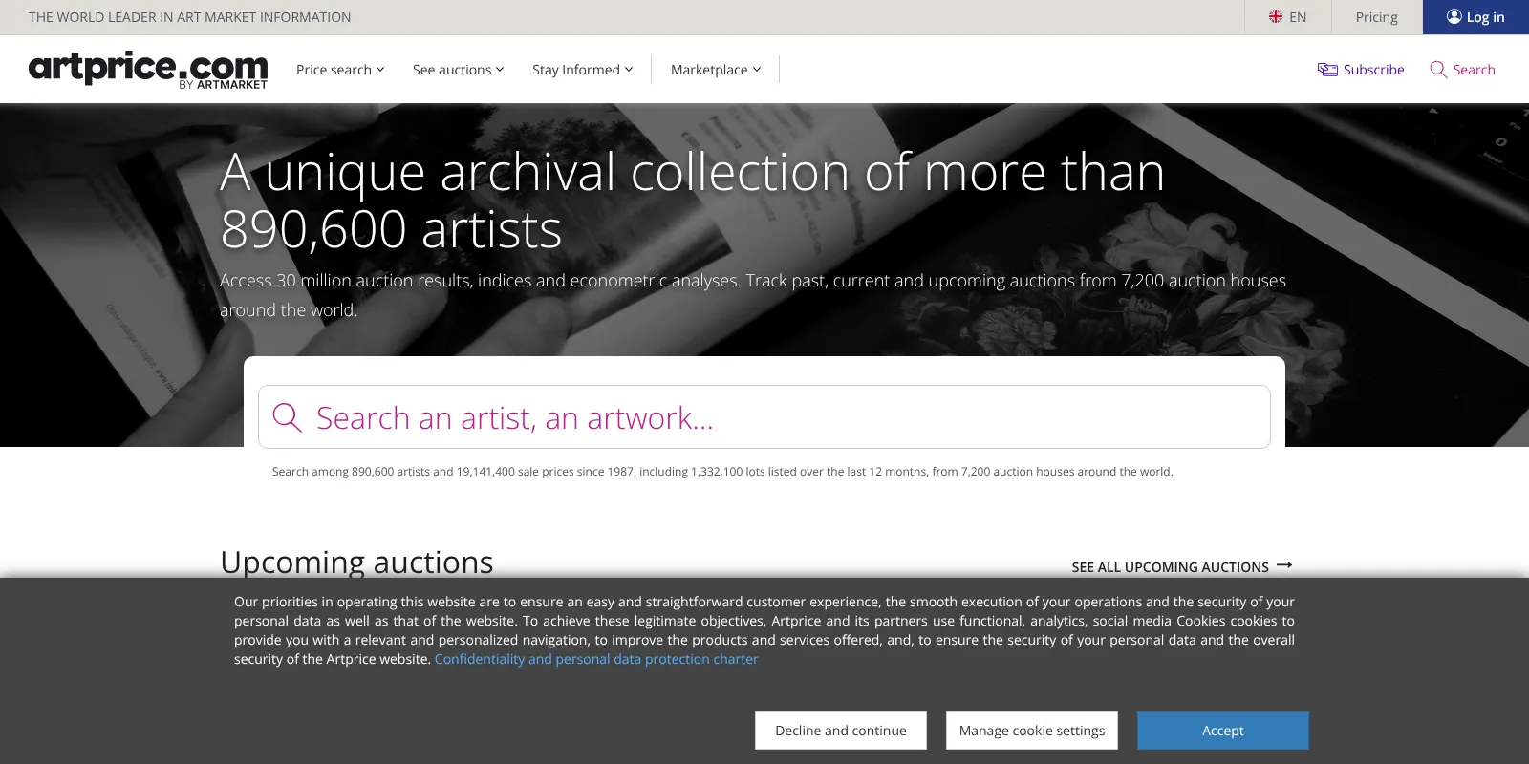Screen dimensions: 1529x764
Task: Open the Confidentiality and personal data protection charter
Action: coord(596,659)
